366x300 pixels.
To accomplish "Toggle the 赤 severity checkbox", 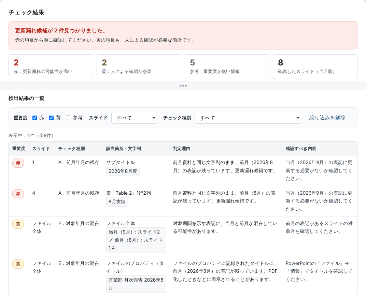I will [34, 118].
